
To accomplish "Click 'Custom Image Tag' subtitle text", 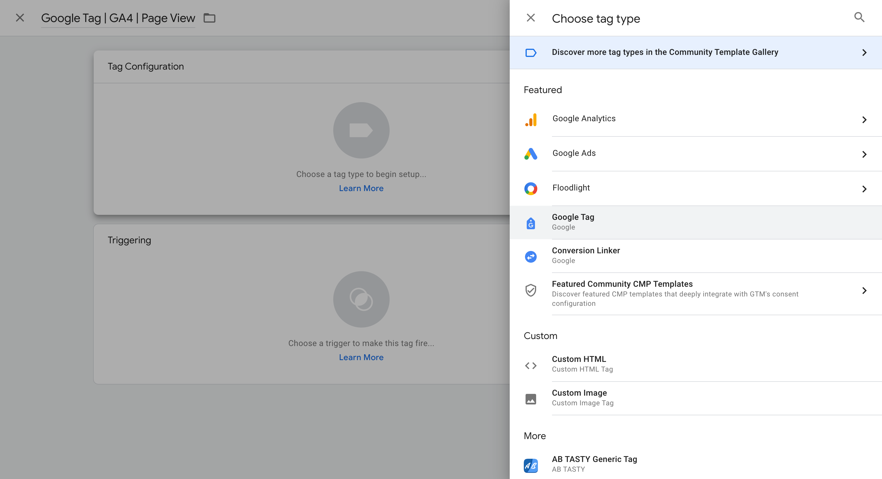I will [x=583, y=403].
